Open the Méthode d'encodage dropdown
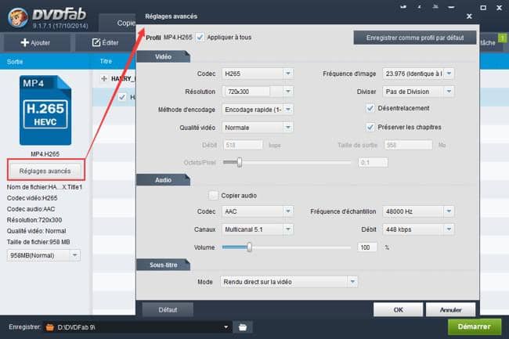The image size is (509, 339). [x=288, y=110]
